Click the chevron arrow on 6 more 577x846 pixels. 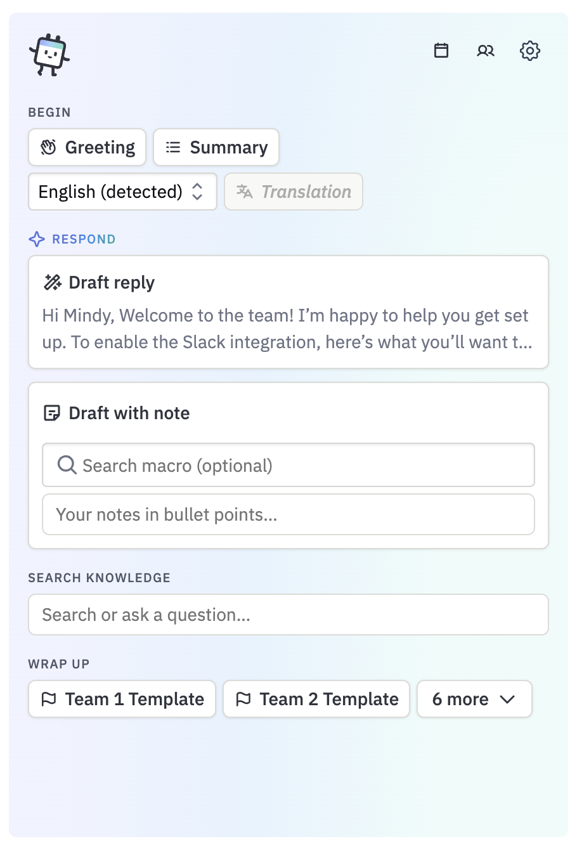507,700
